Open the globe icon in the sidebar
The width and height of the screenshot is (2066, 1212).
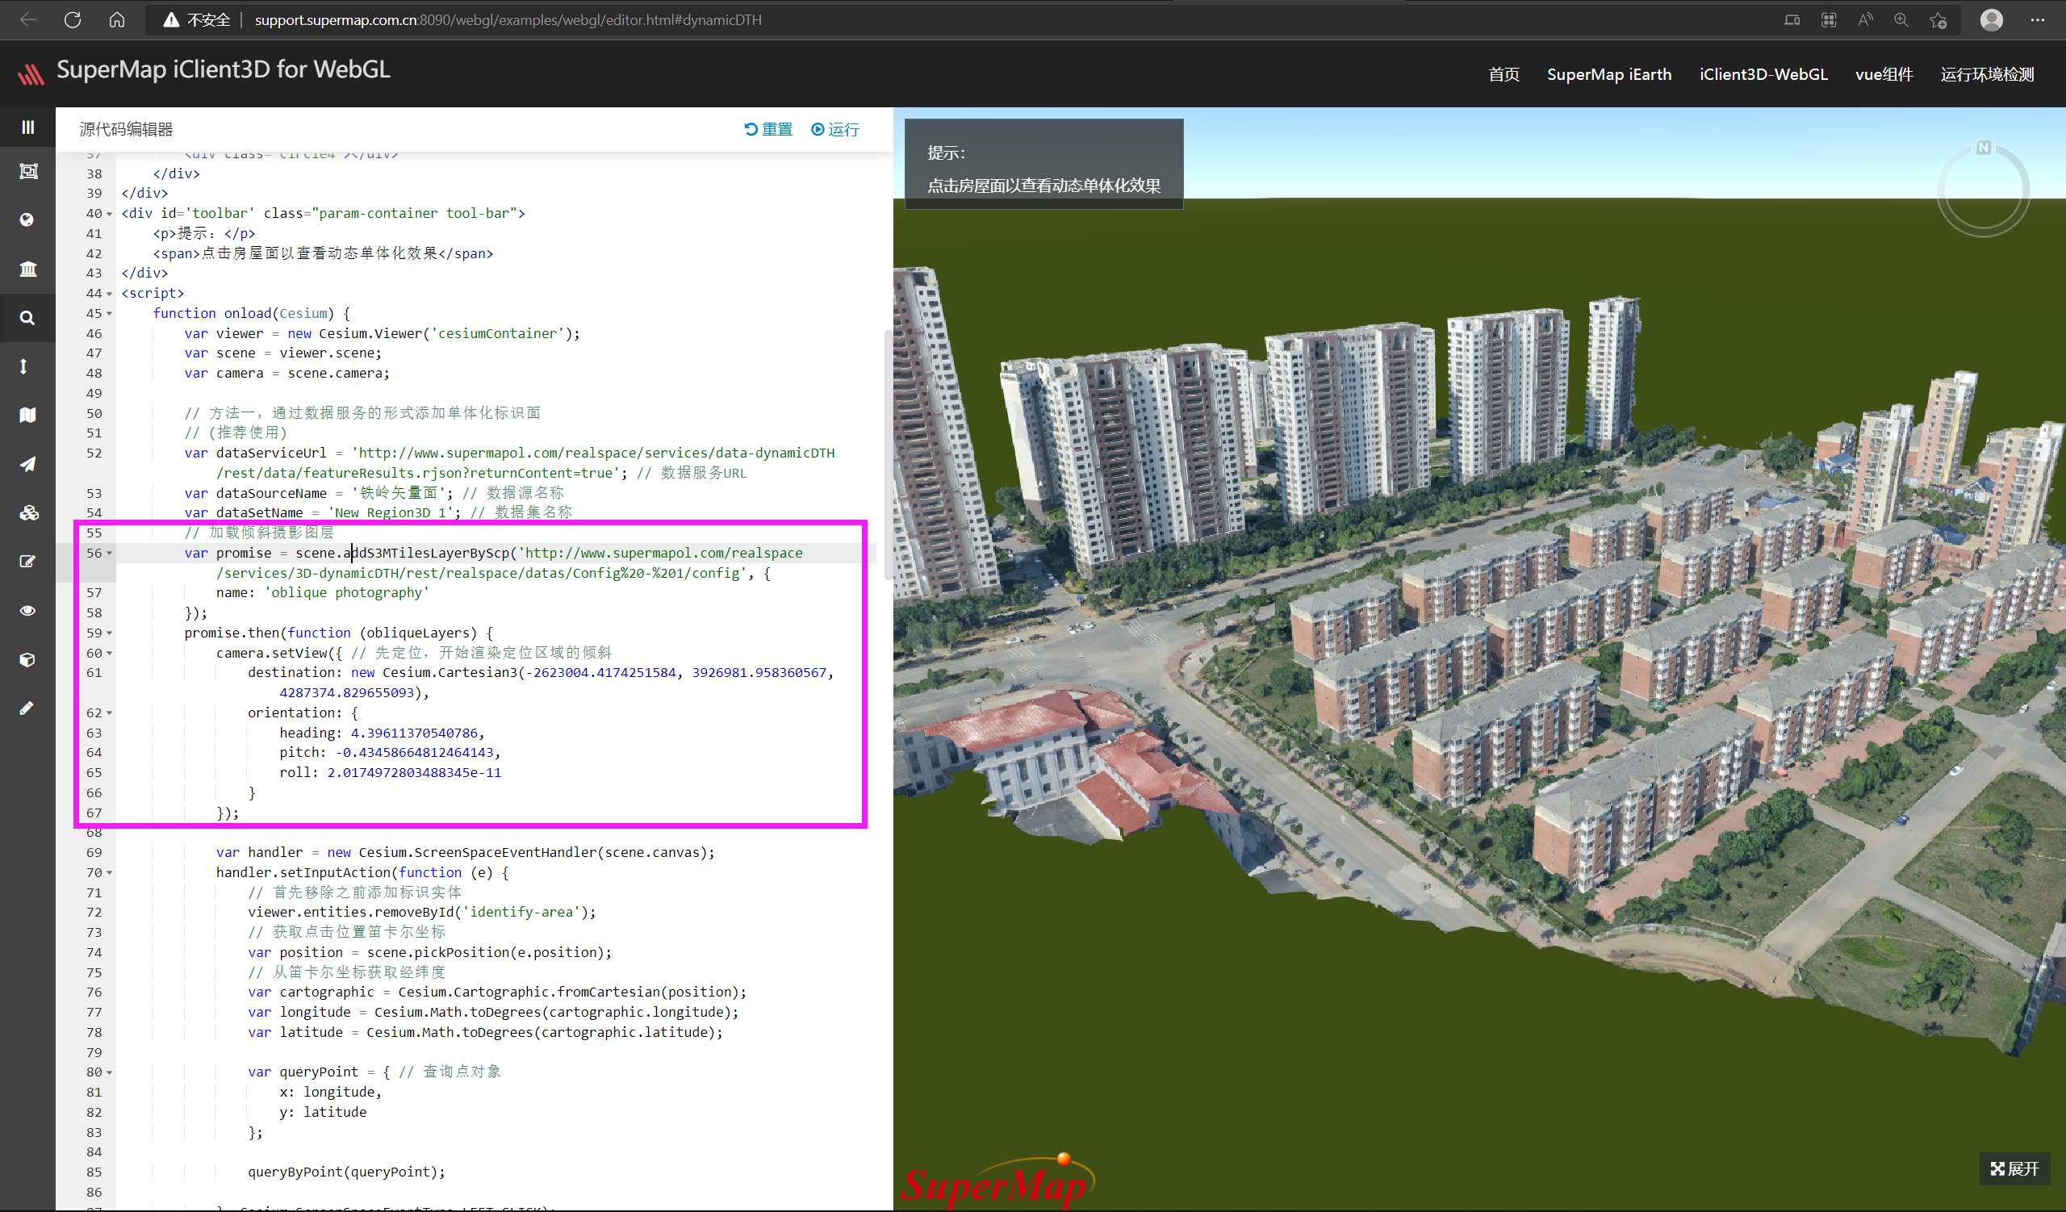[x=28, y=219]
